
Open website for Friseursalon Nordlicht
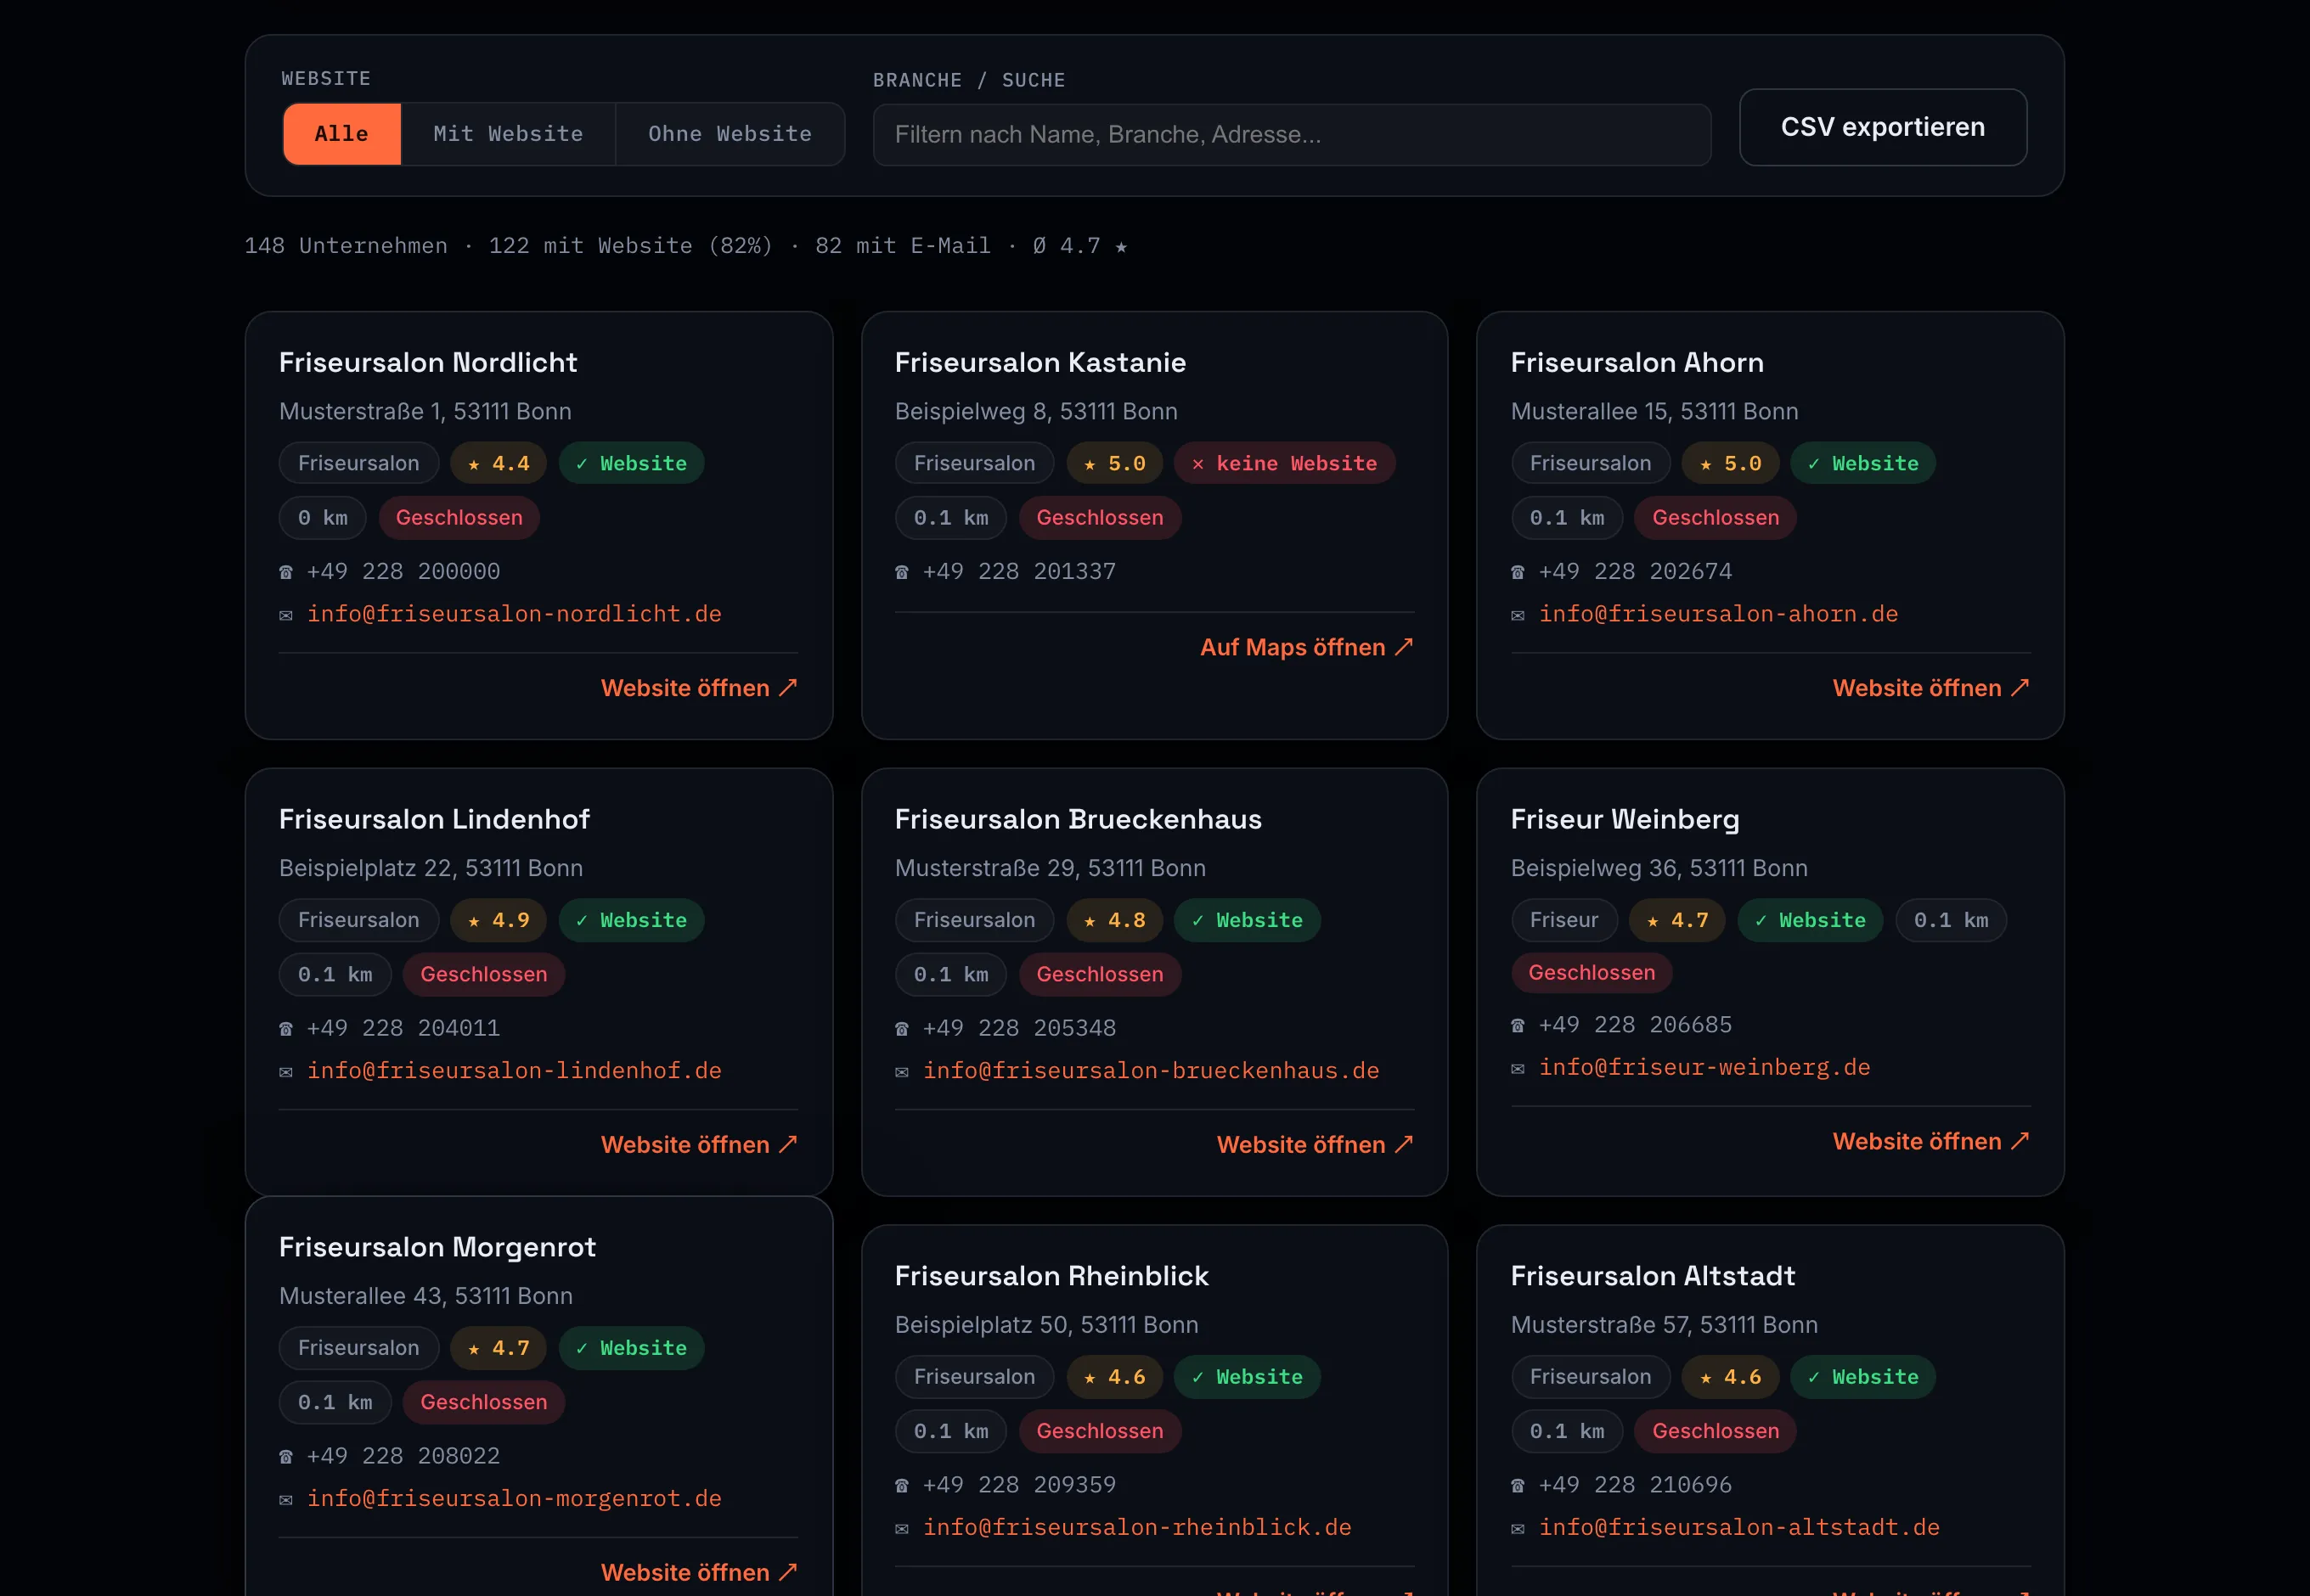point(699,688)
